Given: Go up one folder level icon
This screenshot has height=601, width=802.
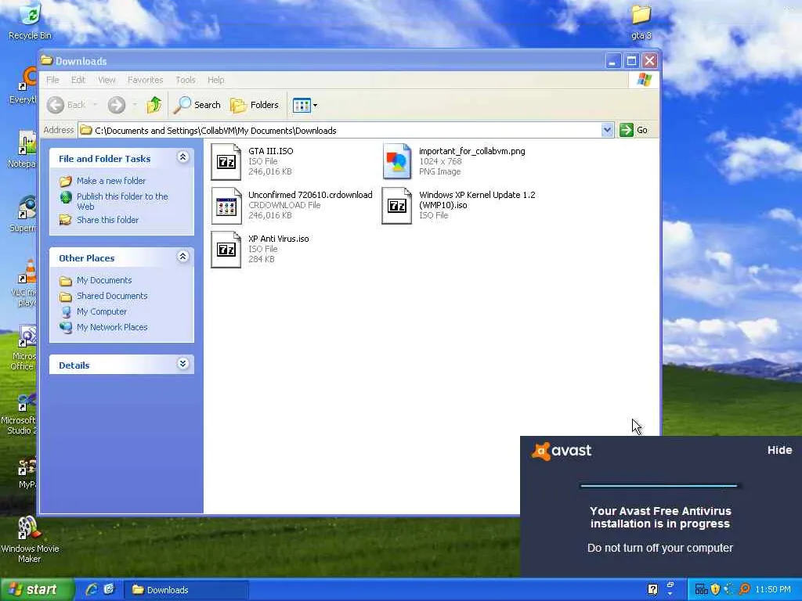Looking at the screenshot, I should coord(154,105).
